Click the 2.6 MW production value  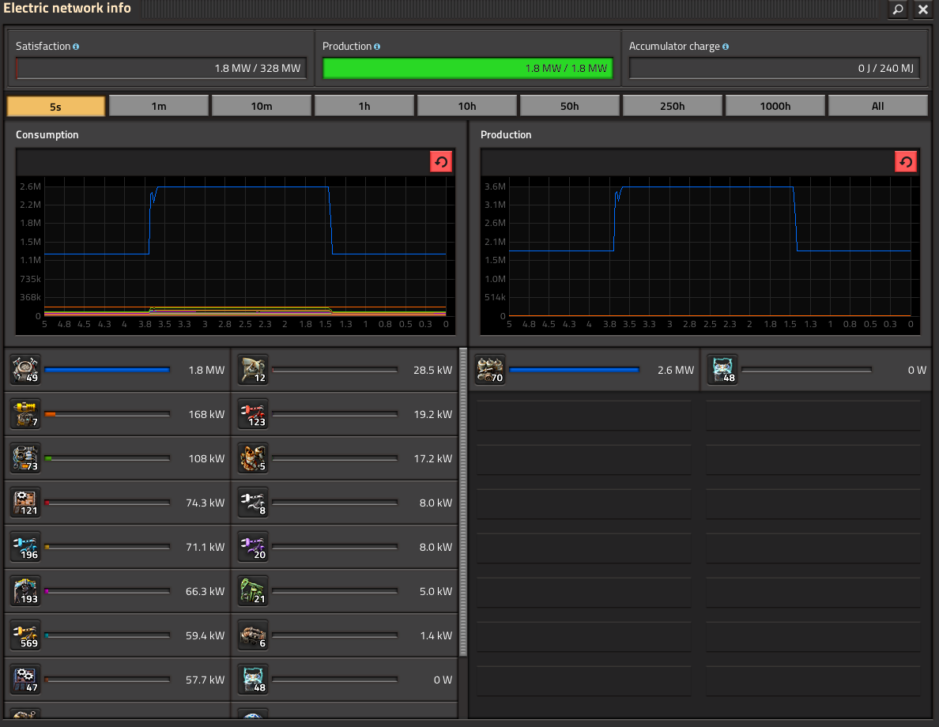click(x=676, y=370)
